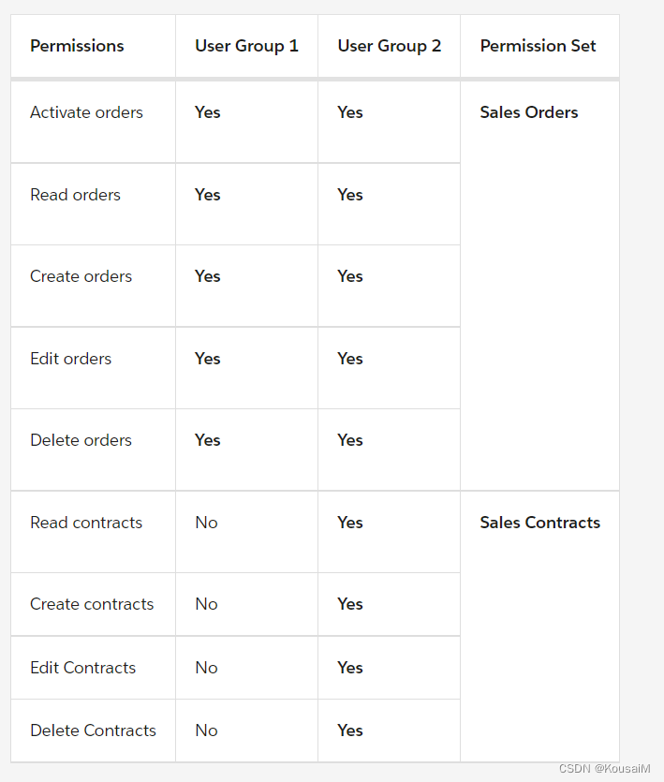Click the CSDN @KousaiM watermark text
Image resolution: width=664 pixels, height=782 pixels.
tap(604, 769)
